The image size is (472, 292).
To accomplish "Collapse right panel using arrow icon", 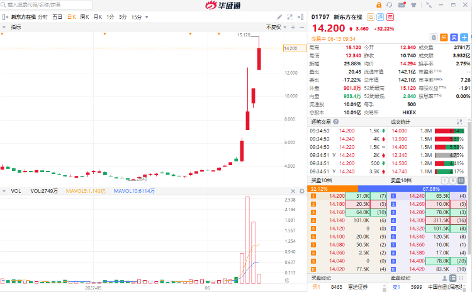I will (x=300, y=17).
